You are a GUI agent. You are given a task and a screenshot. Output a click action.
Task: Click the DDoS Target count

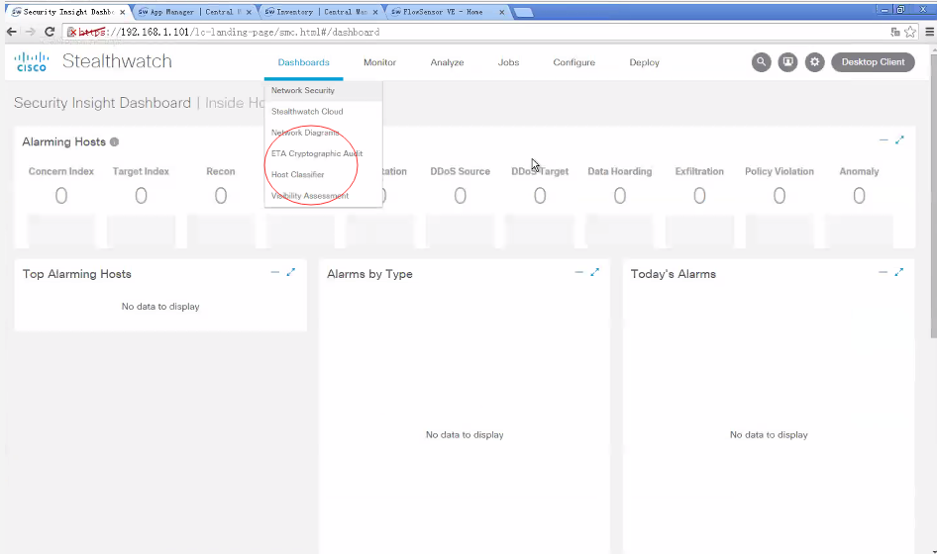click(x=540, y=196)
